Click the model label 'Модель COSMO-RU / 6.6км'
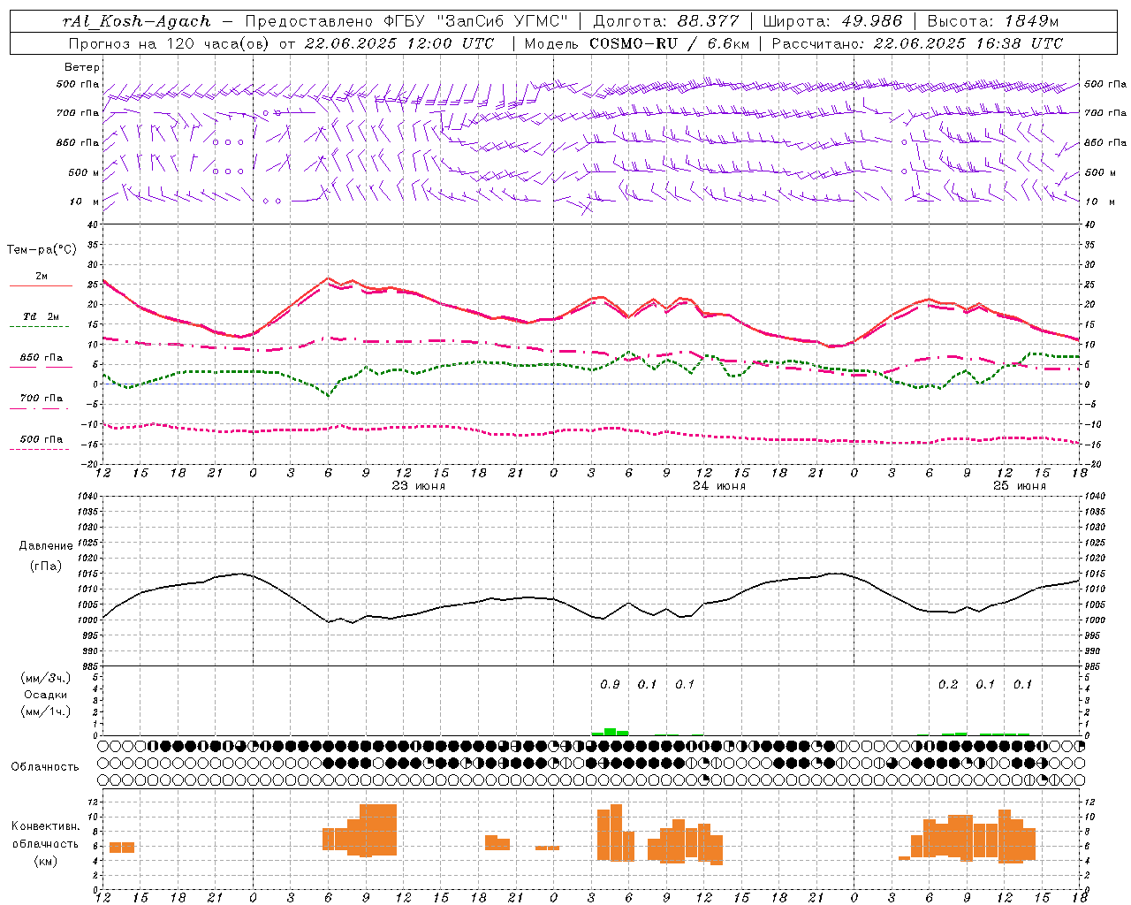Viewport: 1131px width, 905px height. click(x=636, y=43)
